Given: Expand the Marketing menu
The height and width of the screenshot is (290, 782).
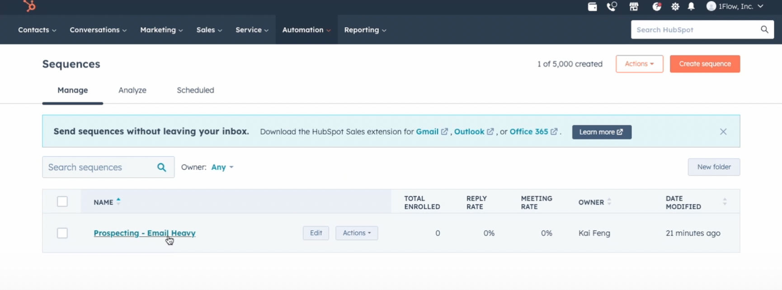Looking at the screenshot, I should [161, 30].
